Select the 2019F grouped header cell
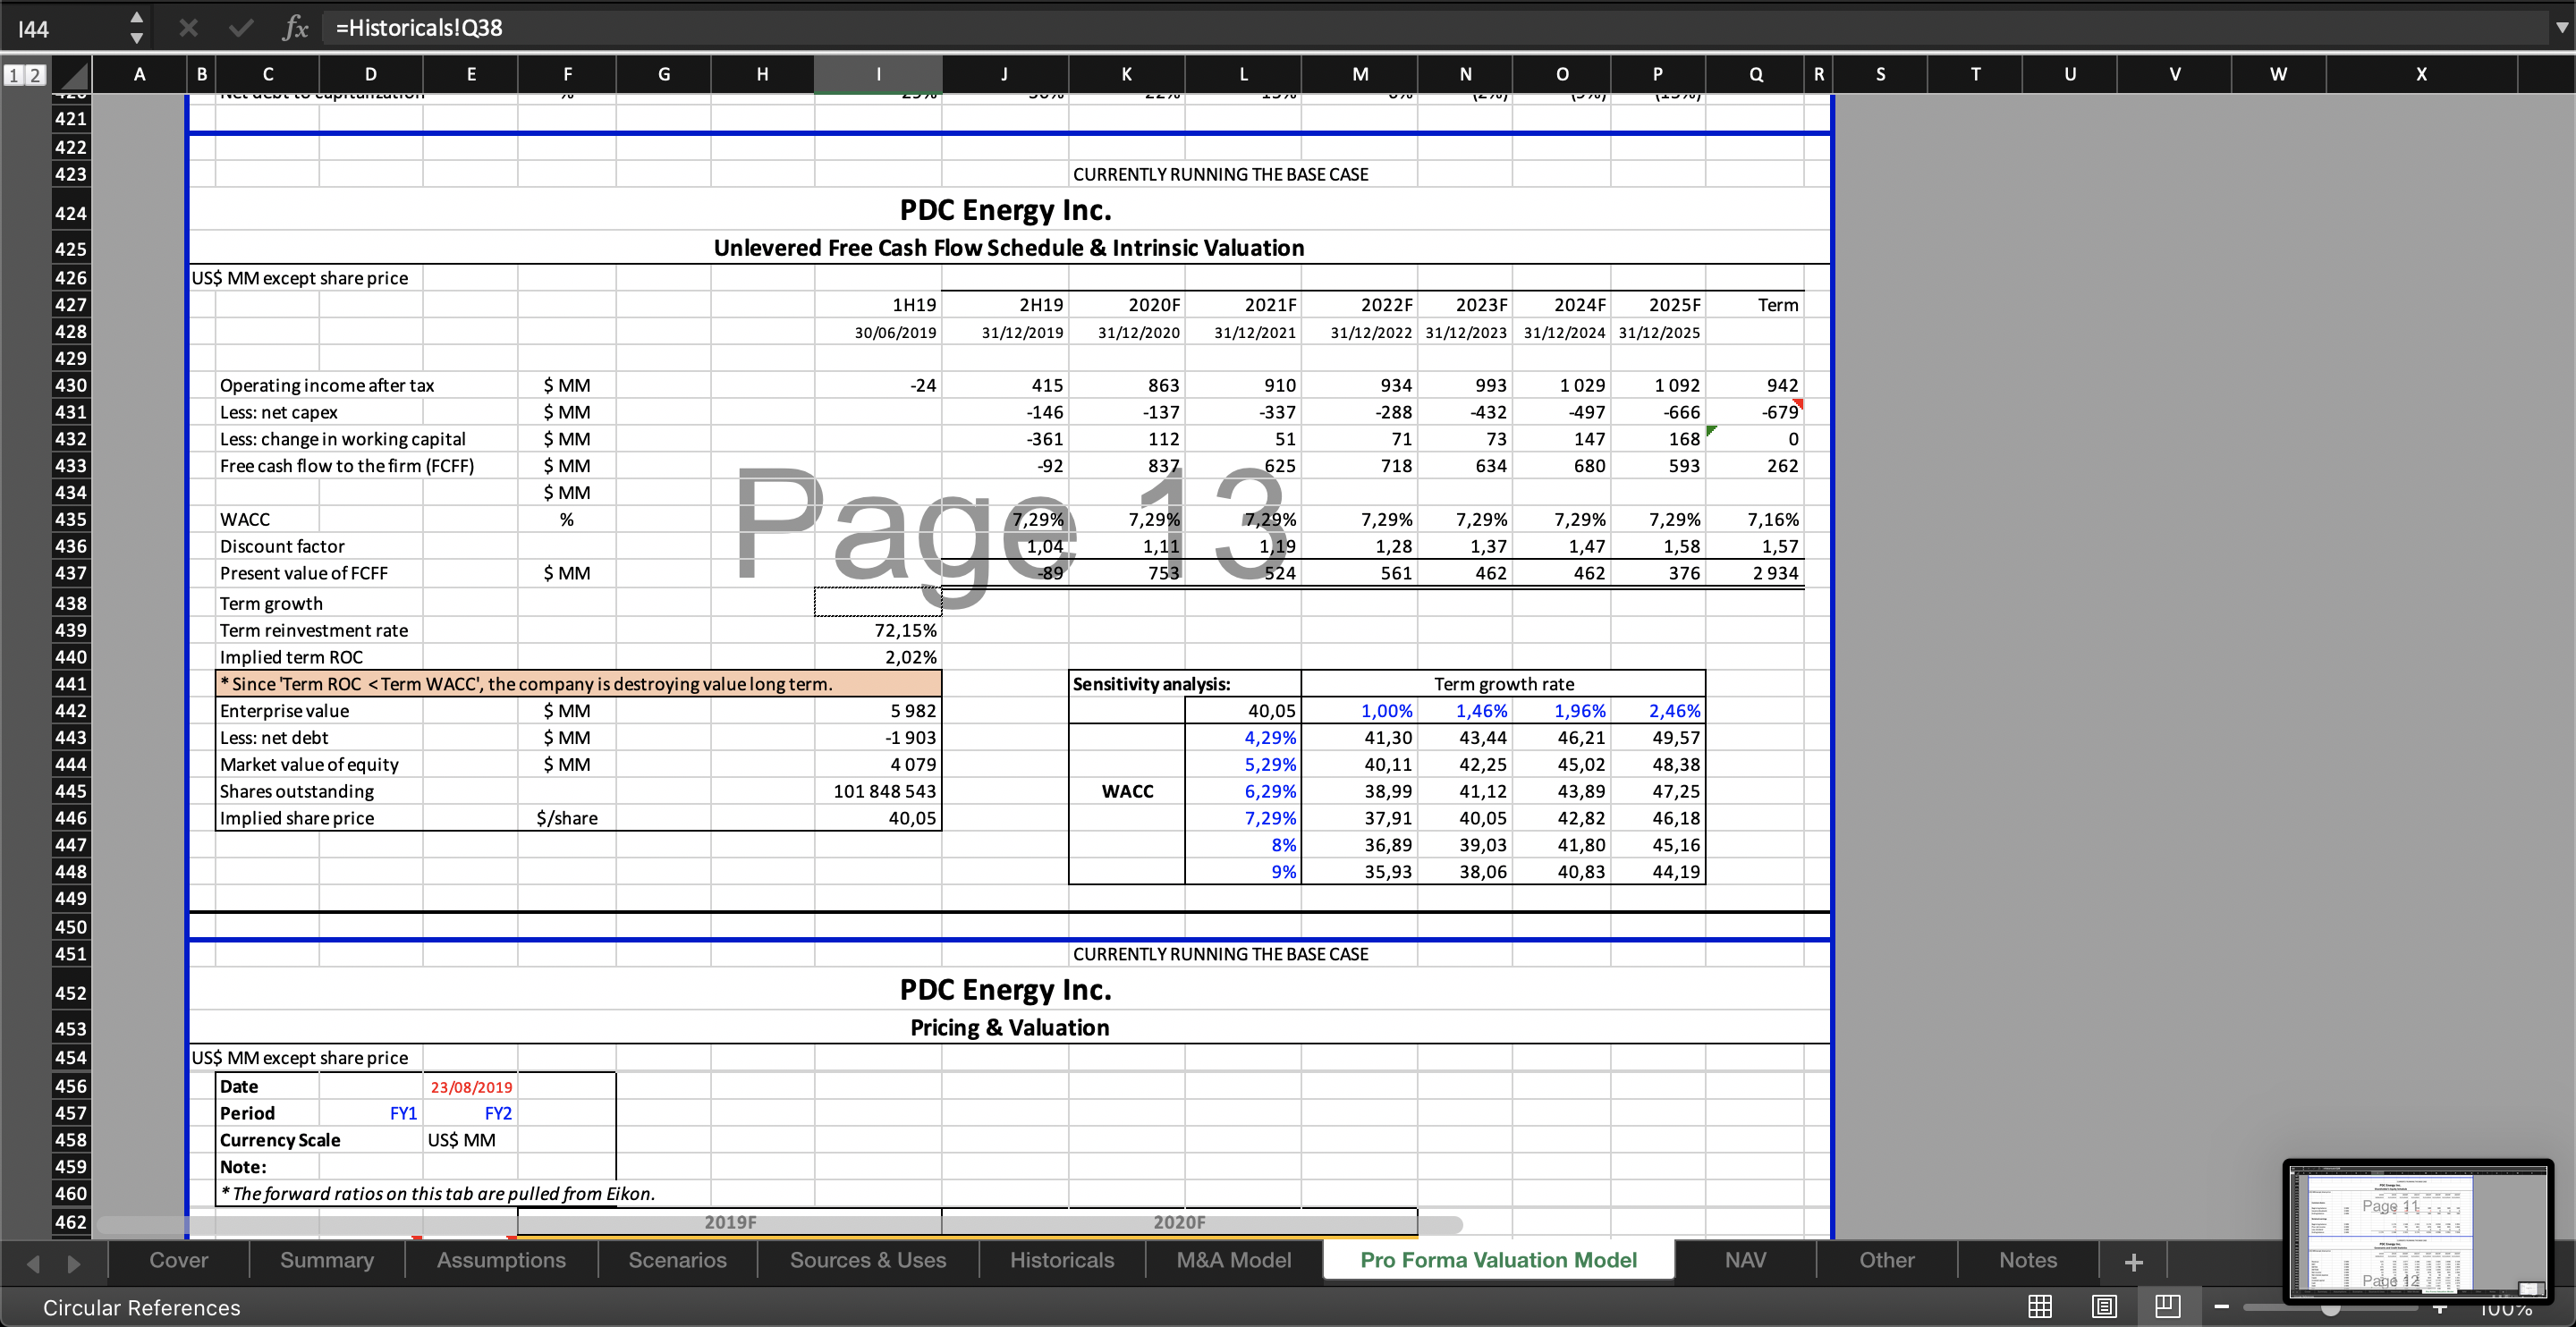 (x=730, y=1222)
